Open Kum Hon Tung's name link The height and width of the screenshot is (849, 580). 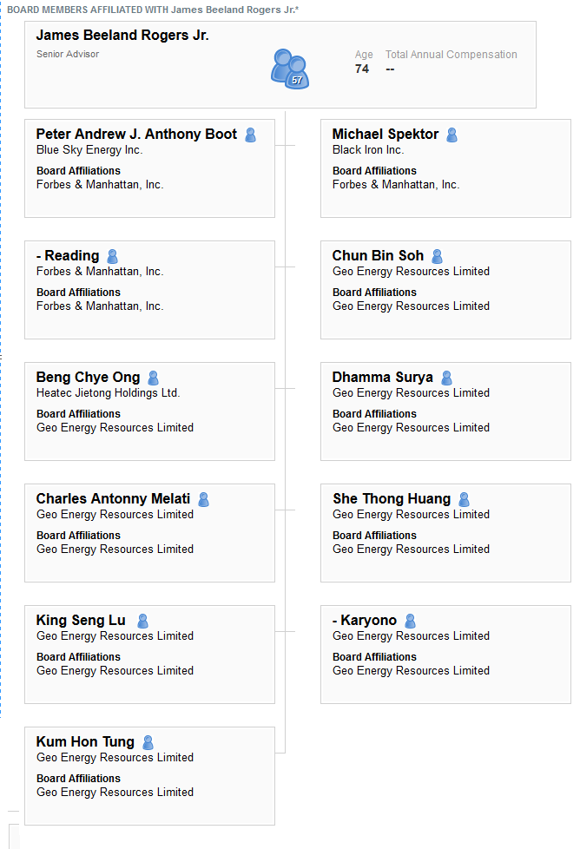(85, 742)
